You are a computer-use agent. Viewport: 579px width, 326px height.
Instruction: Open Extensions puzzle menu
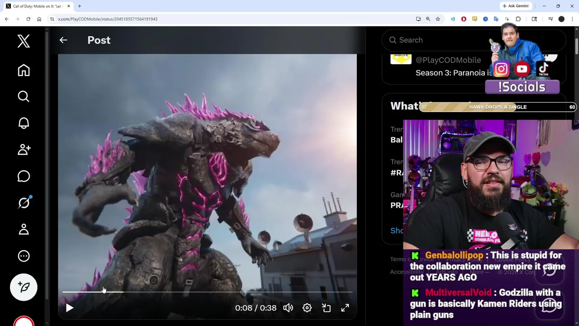click(518, 19)
